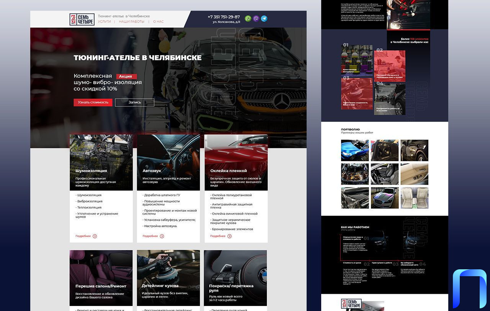Open the film-covered black hood portfolio photo

point(355,198)
